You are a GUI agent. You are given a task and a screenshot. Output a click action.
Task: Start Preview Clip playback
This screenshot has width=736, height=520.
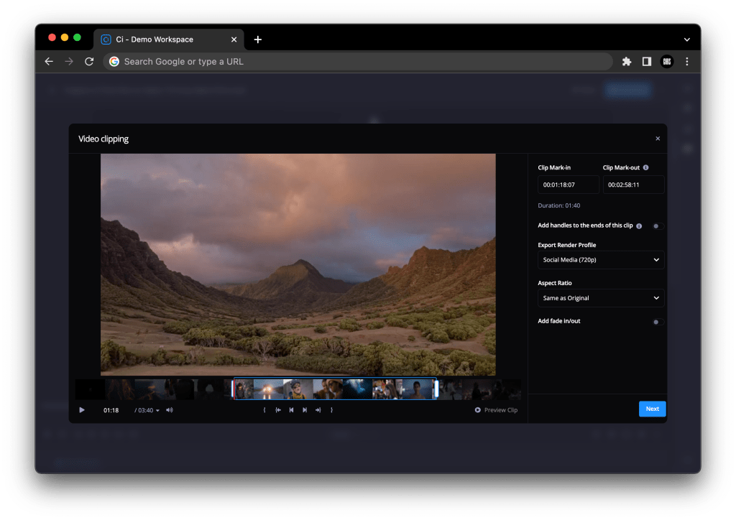[x=496, y=410]
